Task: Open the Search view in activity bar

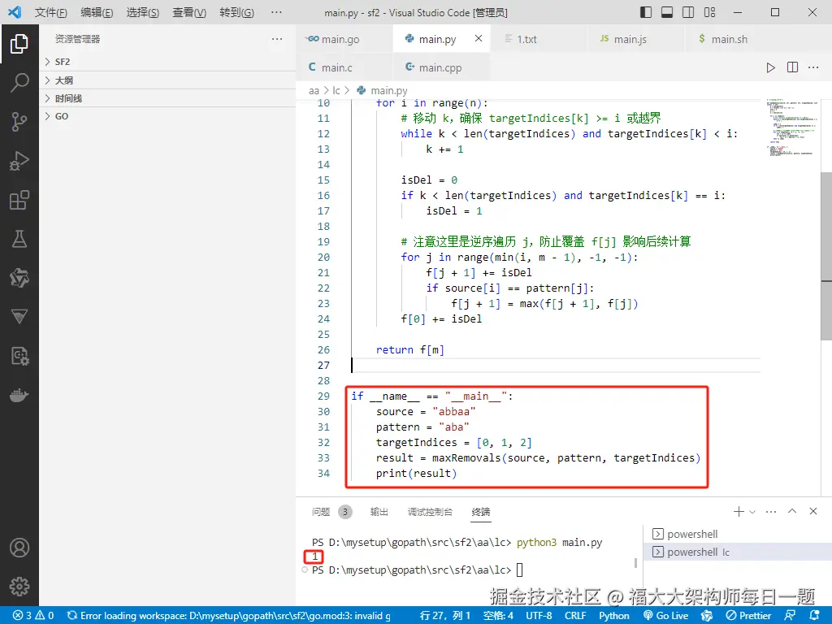Action: [19, 83]
